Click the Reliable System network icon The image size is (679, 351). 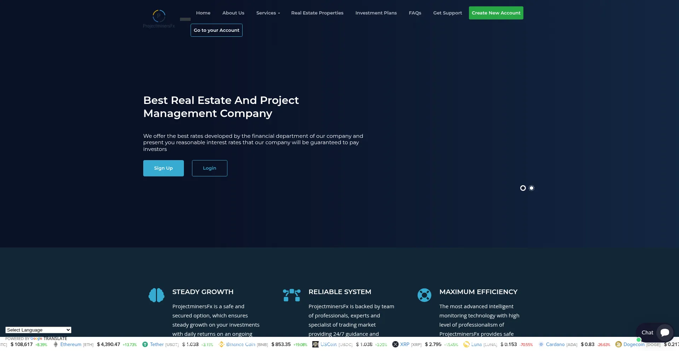pyautogui.click(x=292, y=295)
